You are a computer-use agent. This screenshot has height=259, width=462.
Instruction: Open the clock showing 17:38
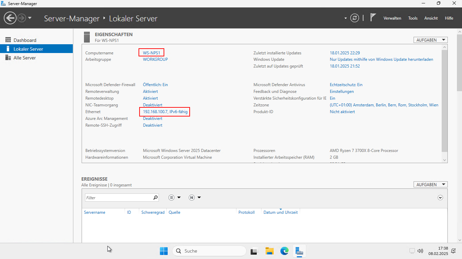click(438, 251)
